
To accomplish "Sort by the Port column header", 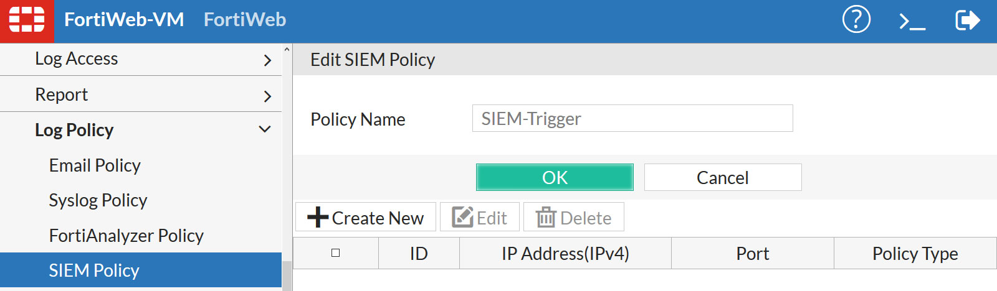I will coord(752,254).
